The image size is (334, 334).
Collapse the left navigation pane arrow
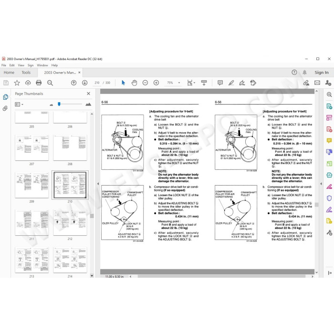coord(98,184)
